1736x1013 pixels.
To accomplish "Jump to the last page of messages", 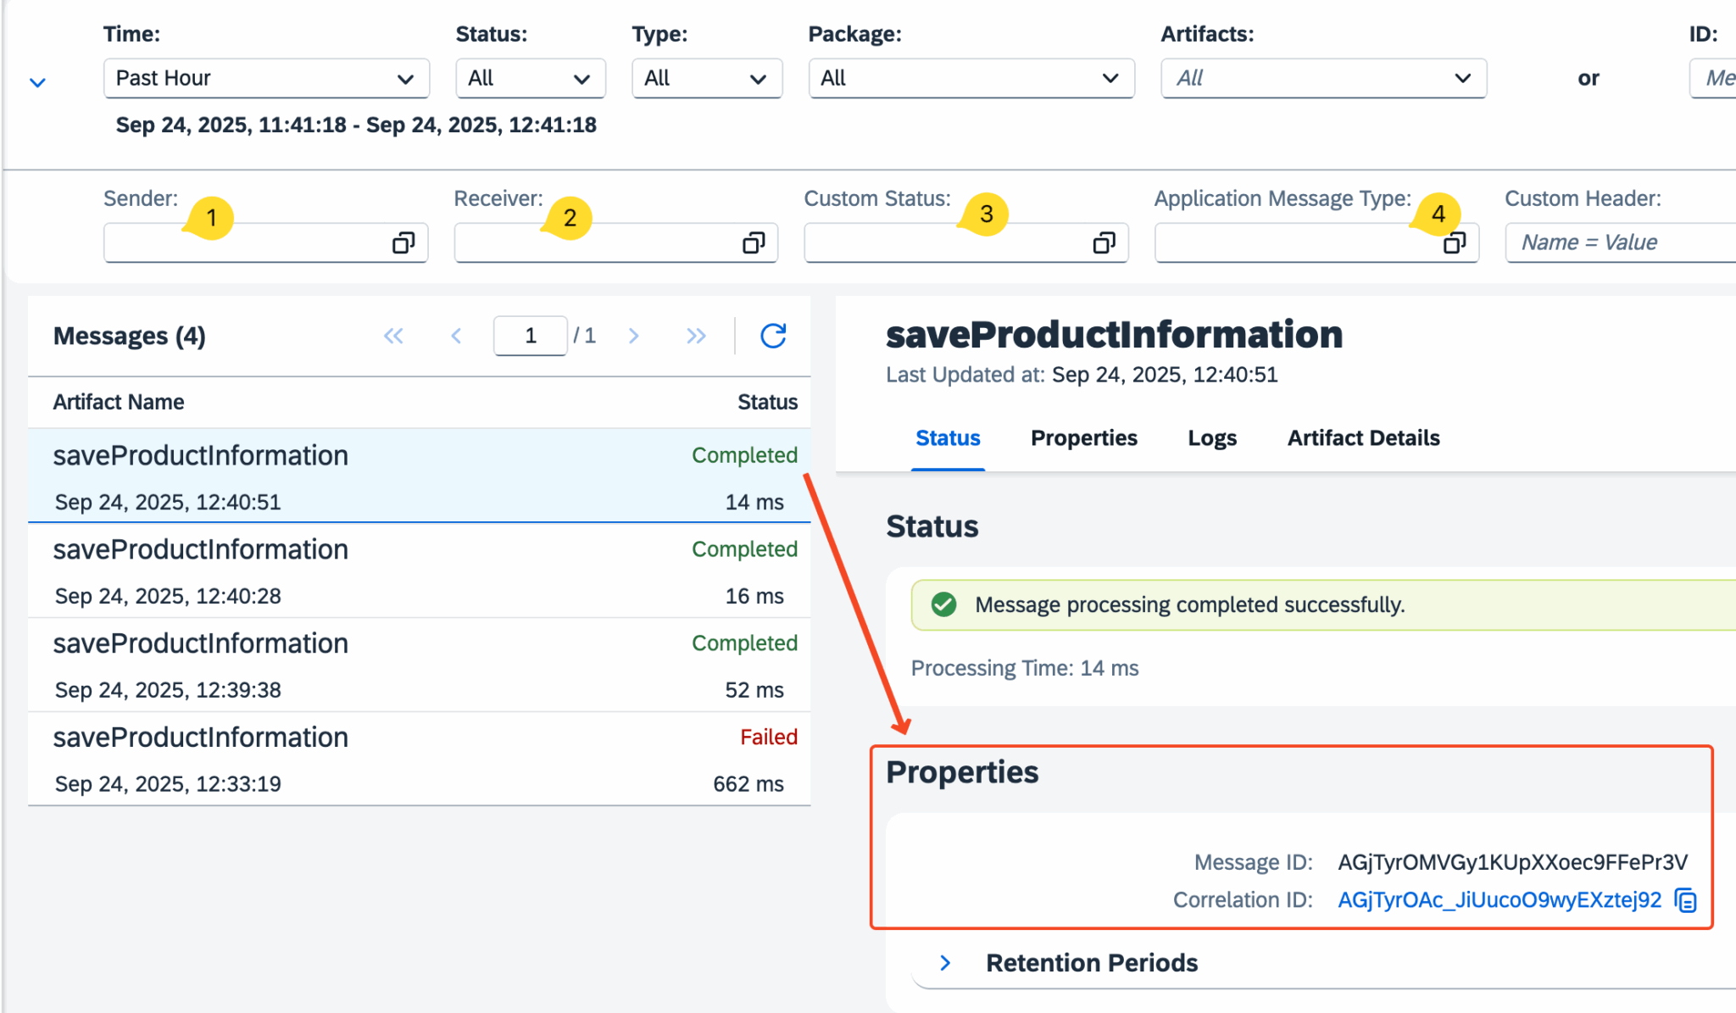I will tap(696, 336).
